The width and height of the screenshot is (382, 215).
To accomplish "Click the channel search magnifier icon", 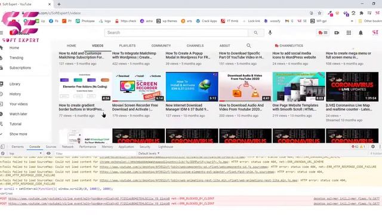I will tap(248, 45).
